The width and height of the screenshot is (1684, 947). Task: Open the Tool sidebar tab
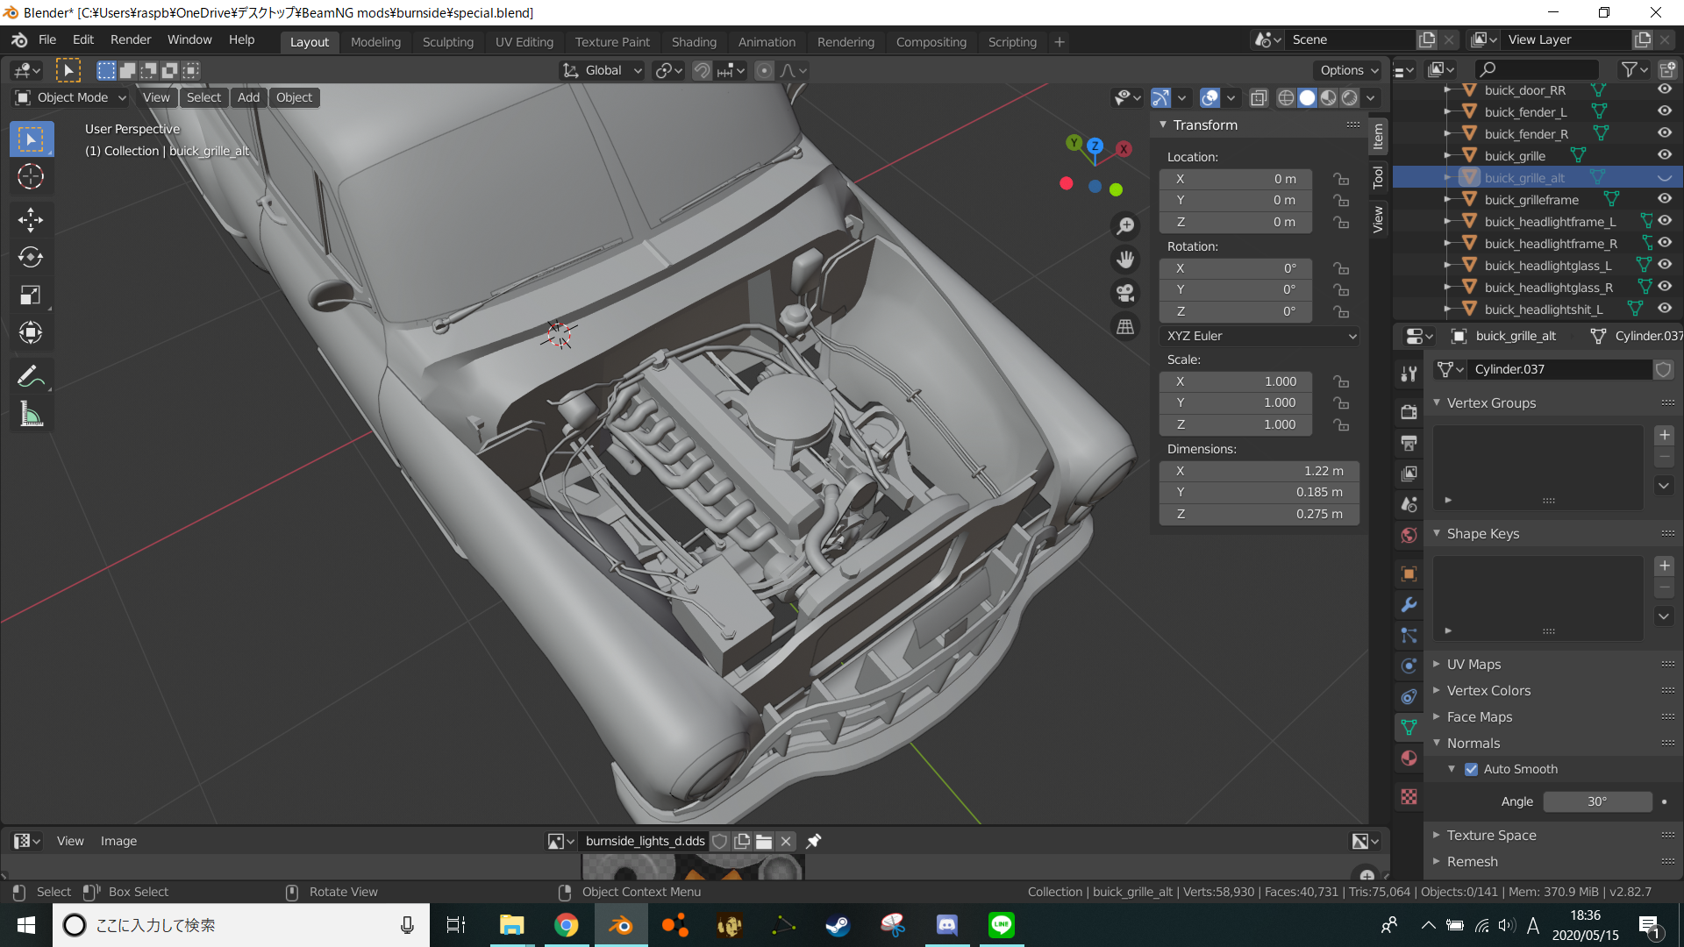pyautogui.click(x=1378, y=177)
